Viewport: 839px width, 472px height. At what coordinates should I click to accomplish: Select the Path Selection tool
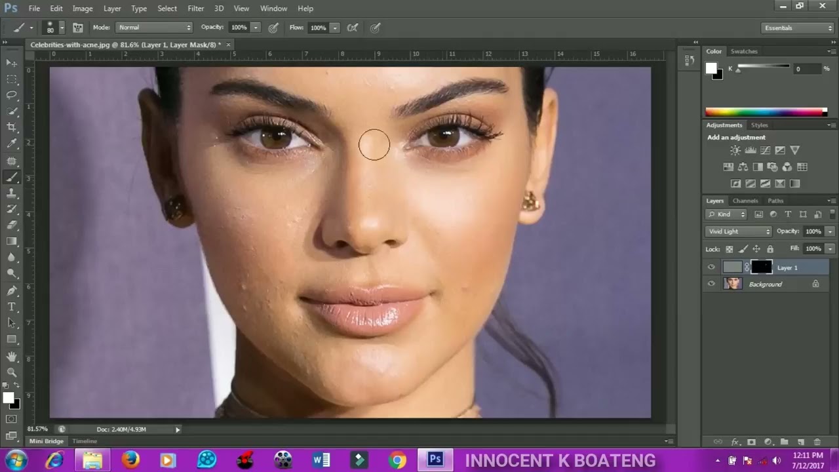[x=12, y=323]
